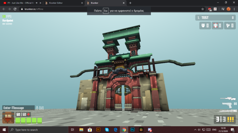Screen dimensions: 238x133
Task: Switch to the Krunker Editor tab
Action: coord(64,3)
